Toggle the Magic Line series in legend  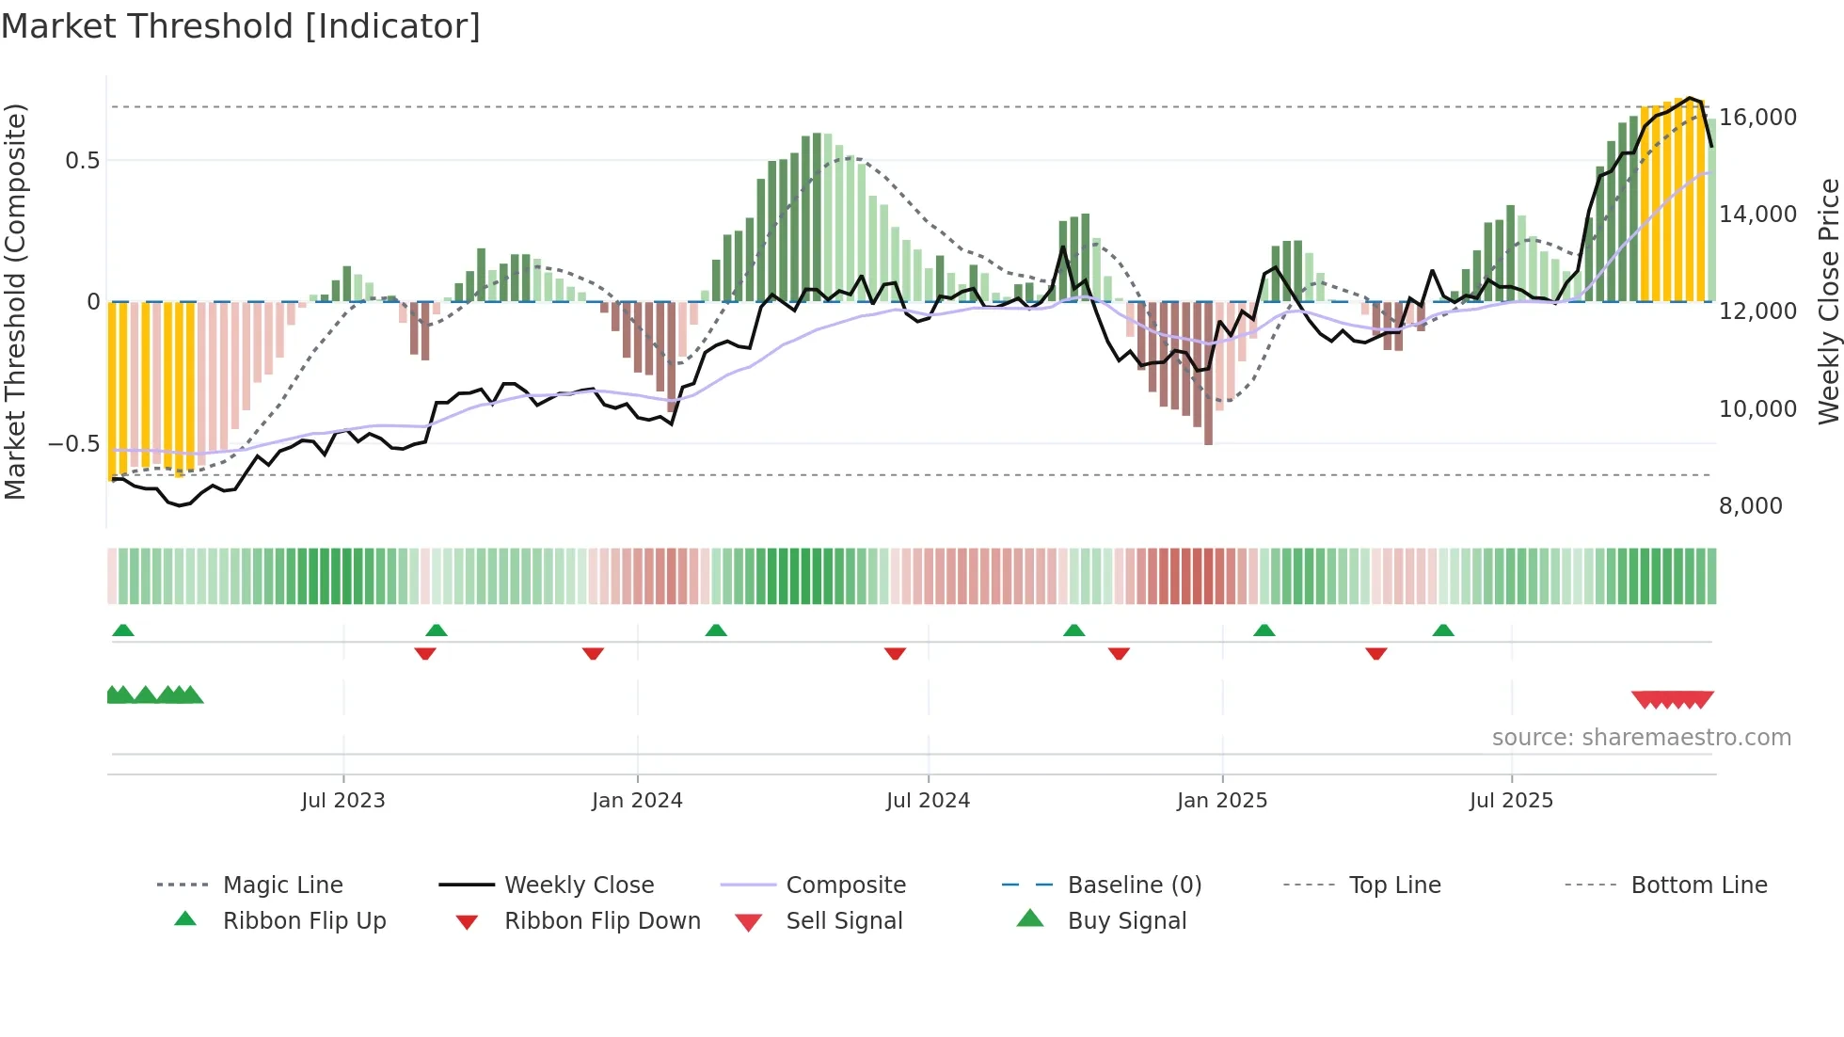tap(282, 885)
